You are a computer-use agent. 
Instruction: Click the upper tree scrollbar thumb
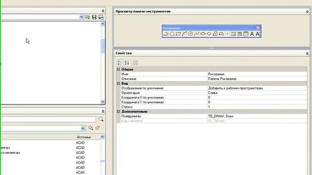(x=102, y=46)
